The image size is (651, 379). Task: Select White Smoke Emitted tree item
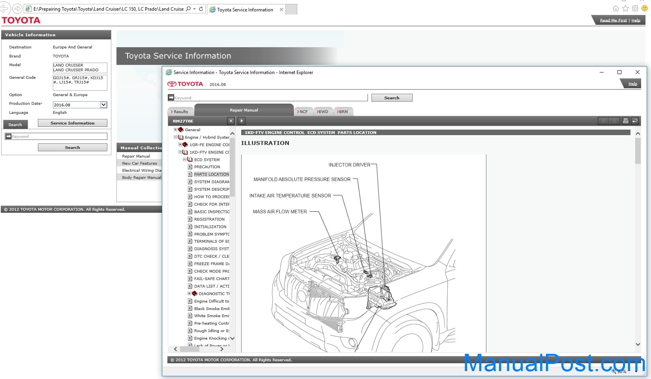tap(212, 316)
